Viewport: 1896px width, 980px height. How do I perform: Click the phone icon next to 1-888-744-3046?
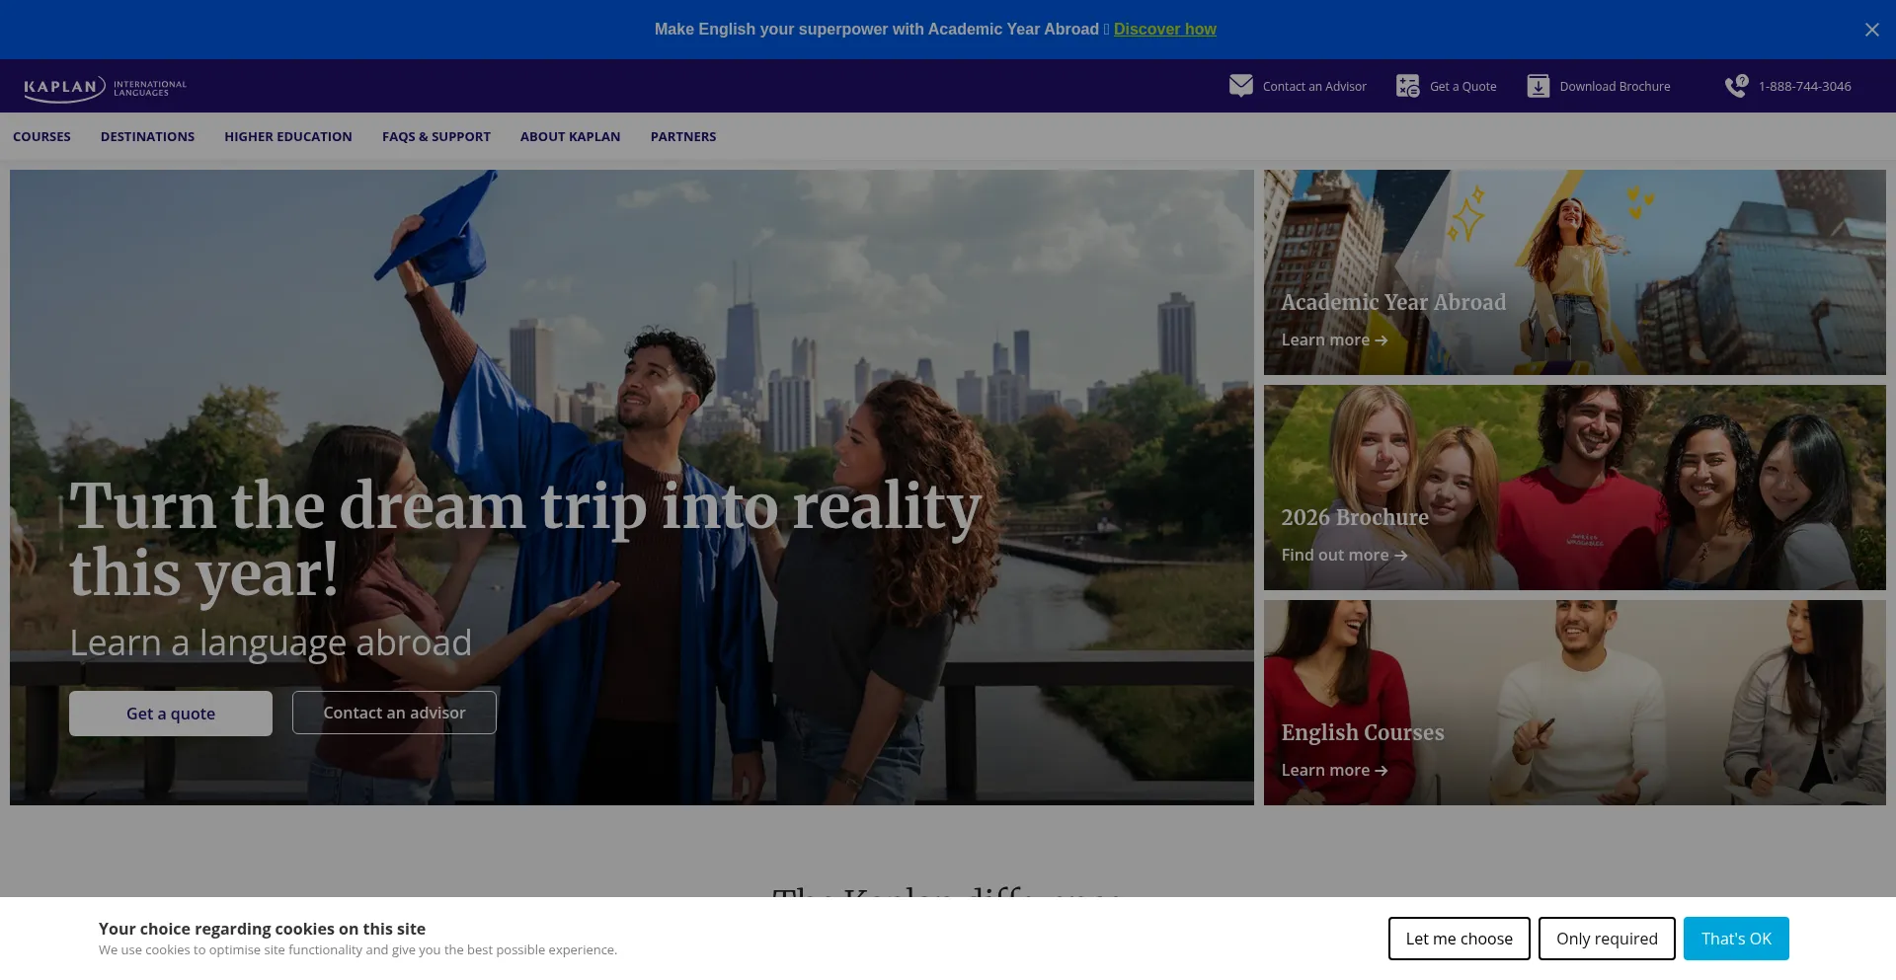[1735, 86]
